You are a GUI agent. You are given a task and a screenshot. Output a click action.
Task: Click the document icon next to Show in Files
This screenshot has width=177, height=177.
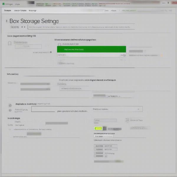point(127,120)
